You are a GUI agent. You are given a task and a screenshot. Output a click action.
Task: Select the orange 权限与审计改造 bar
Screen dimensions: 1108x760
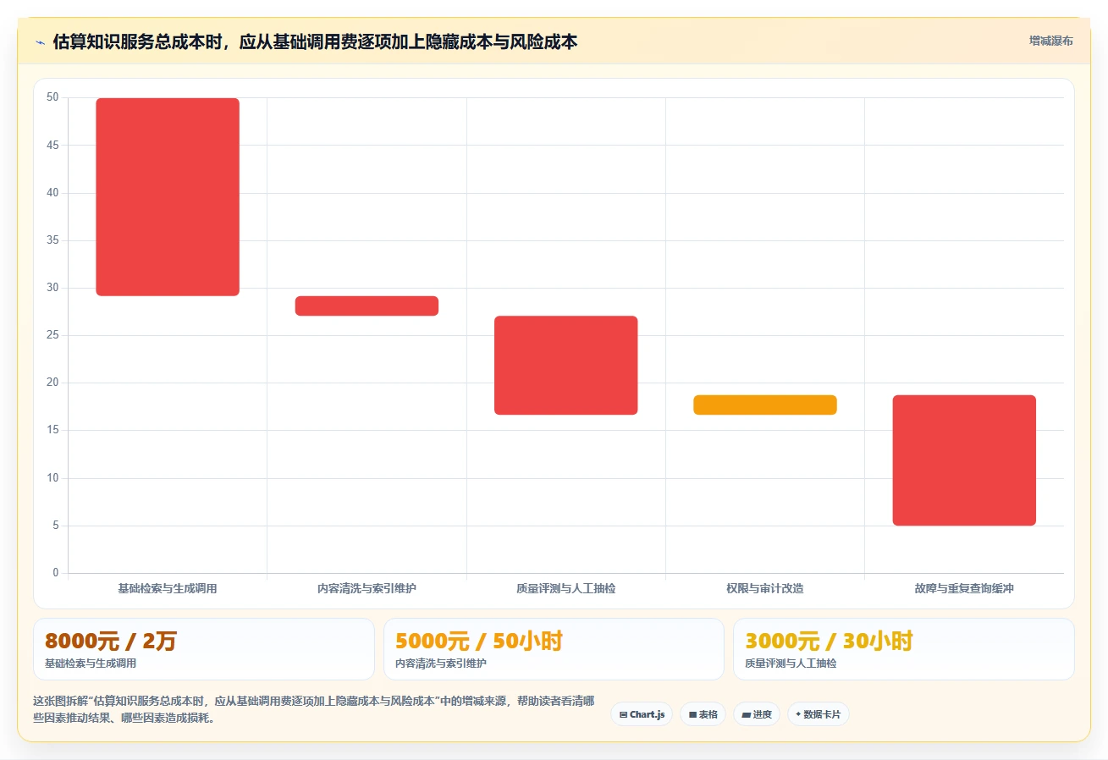765,405
